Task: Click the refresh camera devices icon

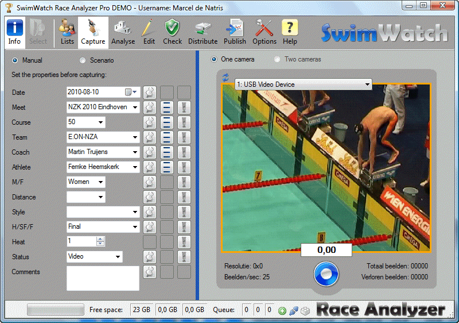Action: pyautogui.click(x=225, y=78)
